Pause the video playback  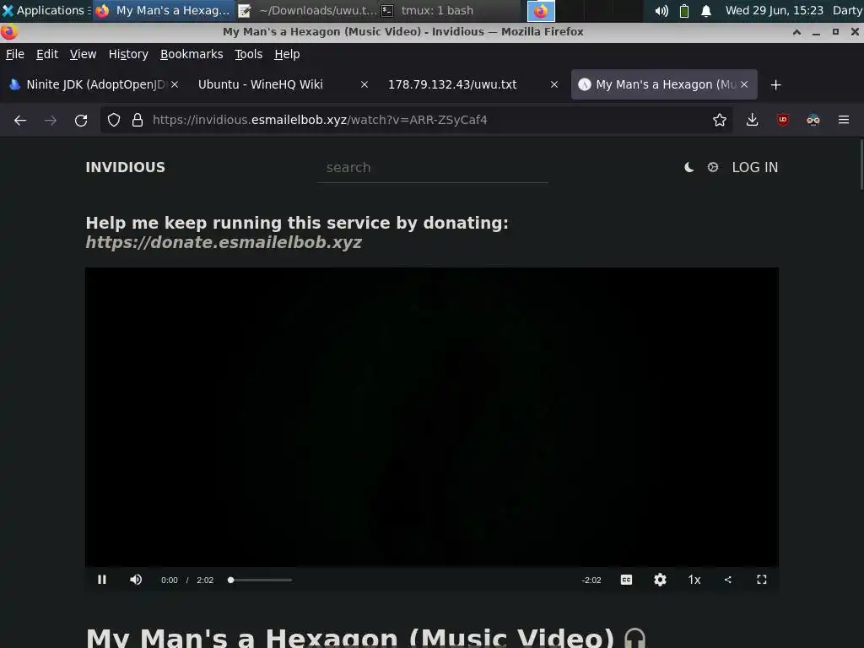tap(102, 580)
